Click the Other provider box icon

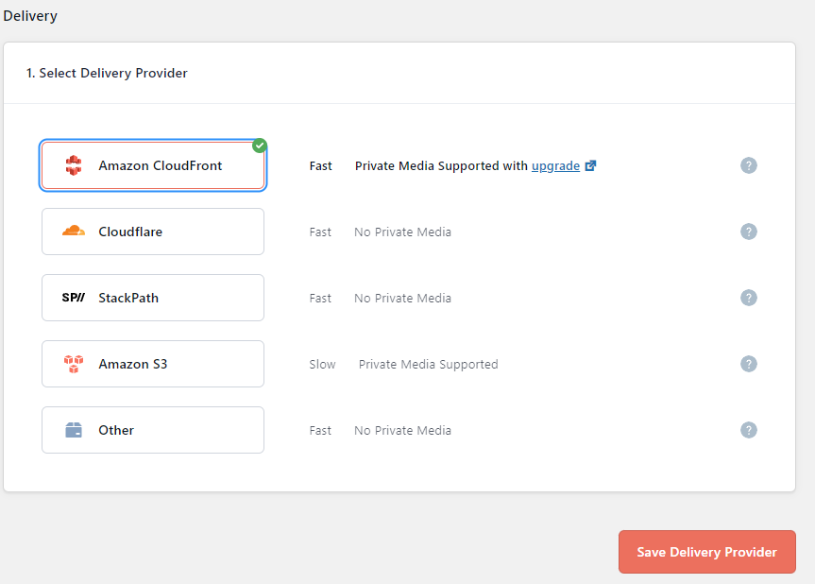point(74,430)
